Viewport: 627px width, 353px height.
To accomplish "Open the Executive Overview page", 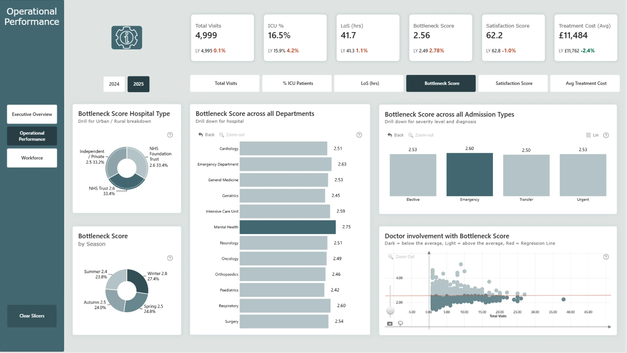I will 32,114.
